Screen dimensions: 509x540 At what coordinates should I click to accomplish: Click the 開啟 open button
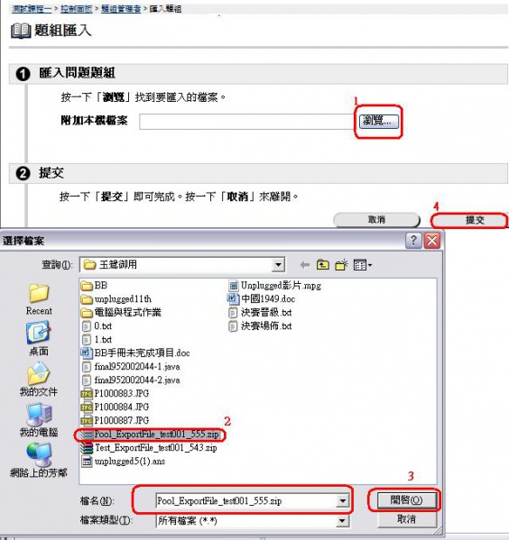[407, 500]
